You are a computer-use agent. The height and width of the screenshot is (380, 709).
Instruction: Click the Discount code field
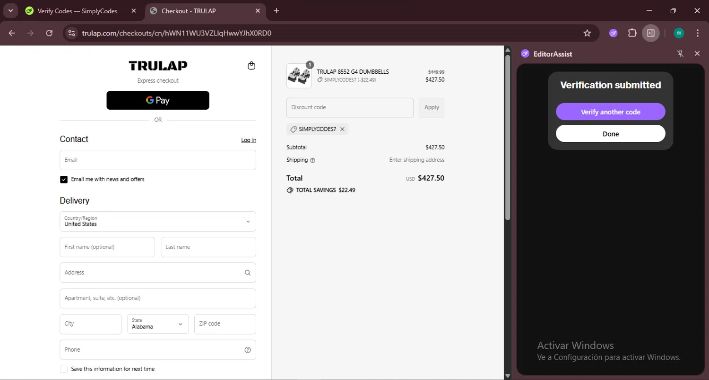tap(350, 108)
